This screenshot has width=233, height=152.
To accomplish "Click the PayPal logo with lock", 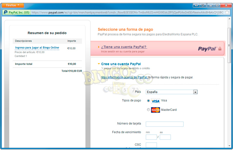I will point(209,48).
